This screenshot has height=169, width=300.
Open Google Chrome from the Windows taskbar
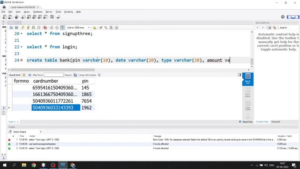pyautogui.click(x=34, y=165)
